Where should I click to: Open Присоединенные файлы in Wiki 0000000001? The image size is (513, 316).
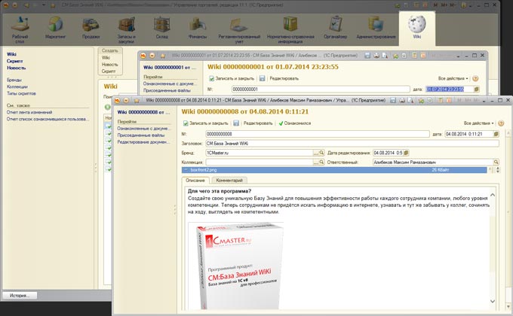tap(167, 90)
